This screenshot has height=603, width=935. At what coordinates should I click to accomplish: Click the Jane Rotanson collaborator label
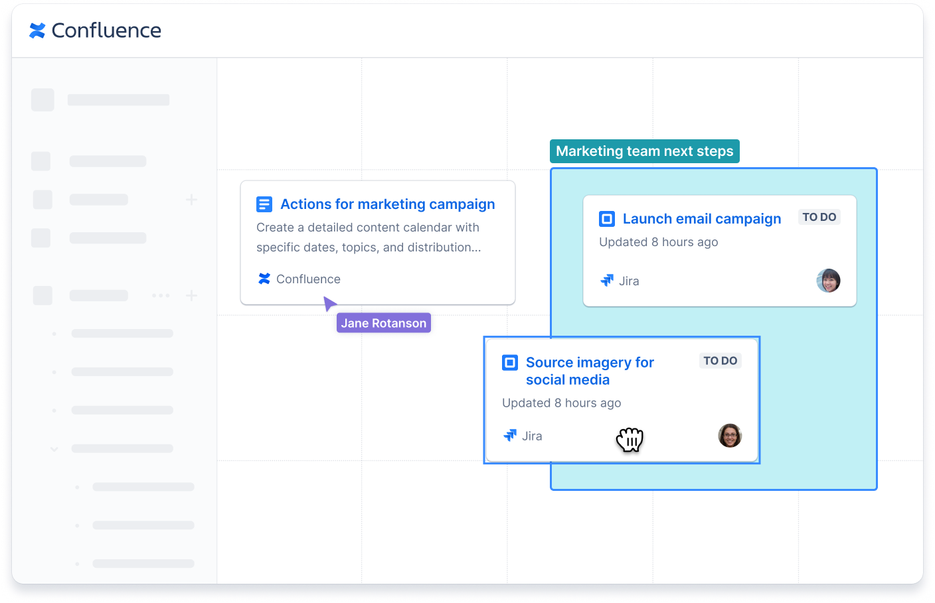pyautogui.click(x=383, y=322)
